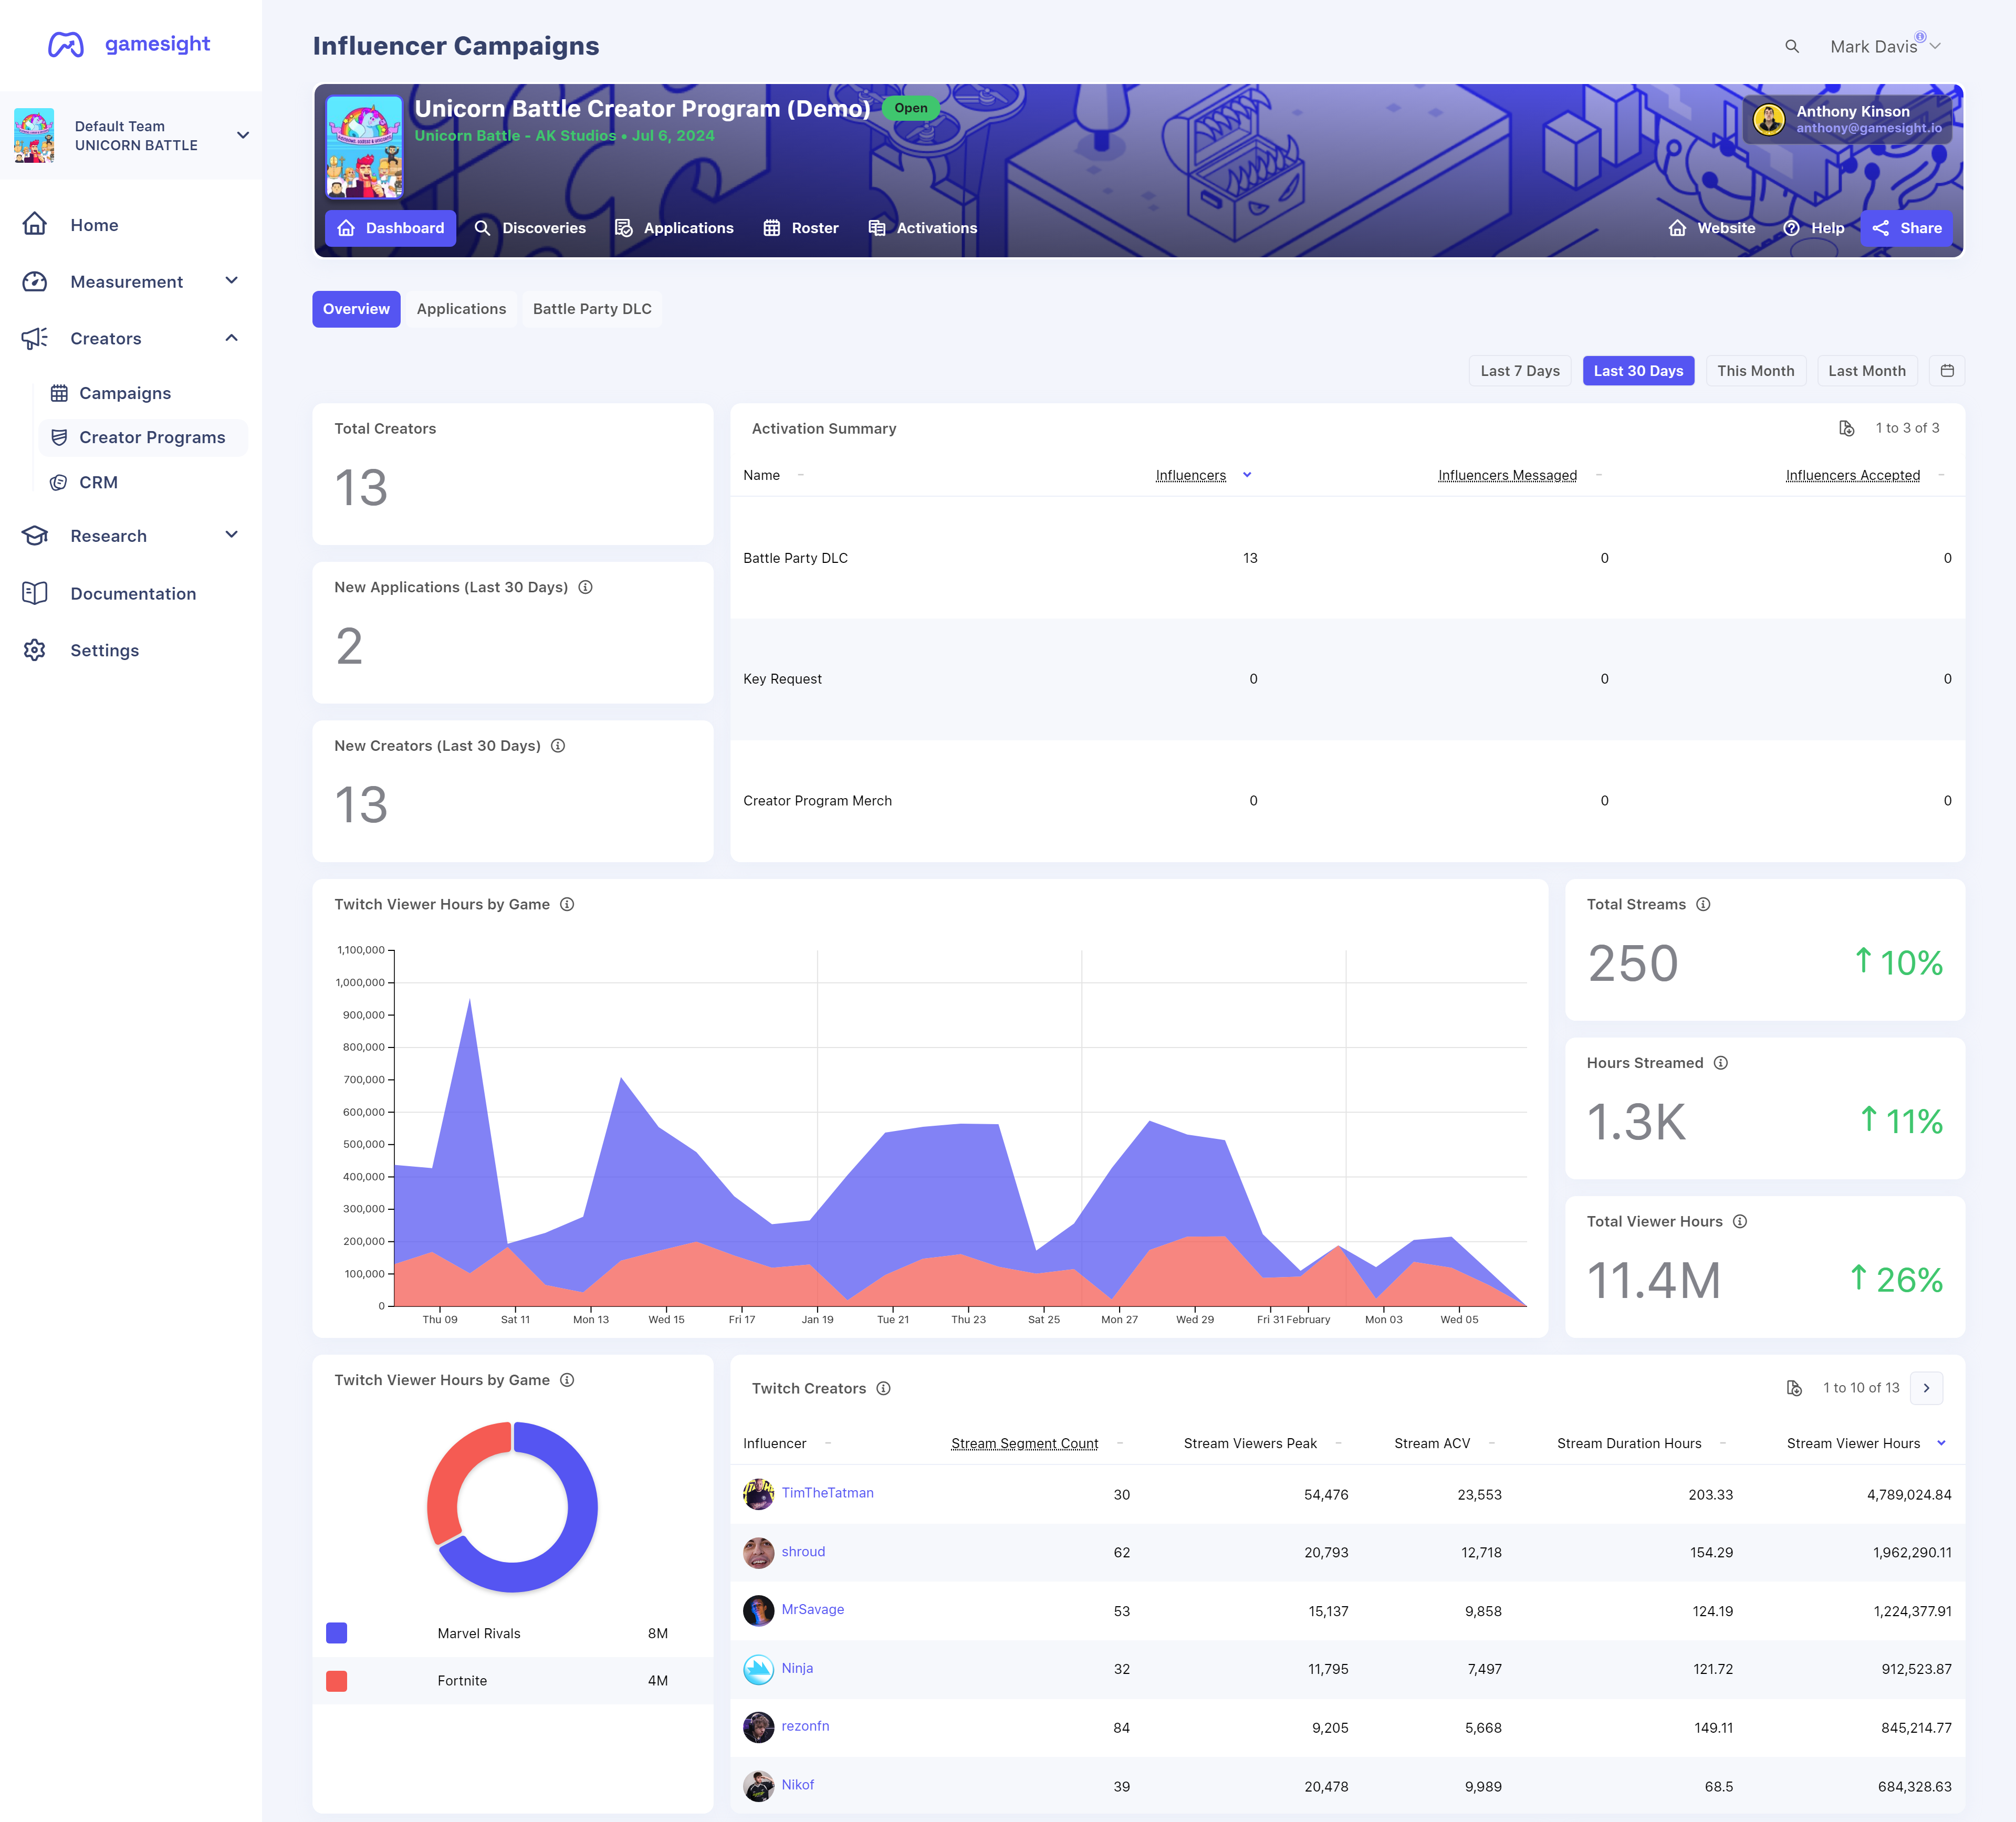The width and height of the screenshot is (2016, 1822).
Task: Export the Twitch Creators table
Action: tap(1794, 1388)
